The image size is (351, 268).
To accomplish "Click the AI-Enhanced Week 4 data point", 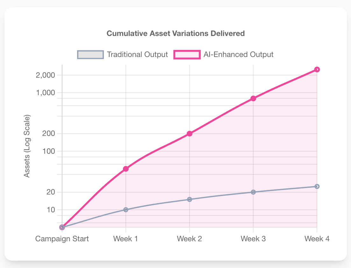I will tap(317, 69).
